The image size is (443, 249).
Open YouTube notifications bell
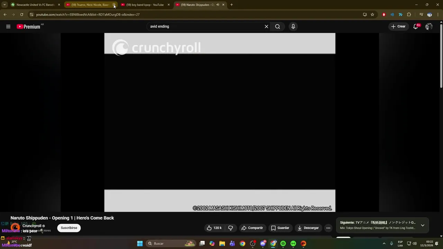tap(416, 26)
